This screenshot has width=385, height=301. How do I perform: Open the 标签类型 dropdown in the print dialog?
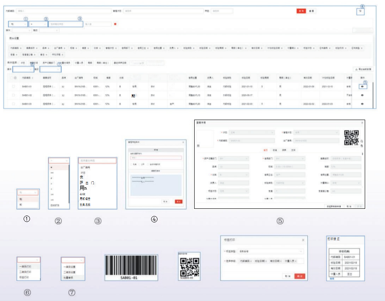pyautogui.click(x=271, y=251)
